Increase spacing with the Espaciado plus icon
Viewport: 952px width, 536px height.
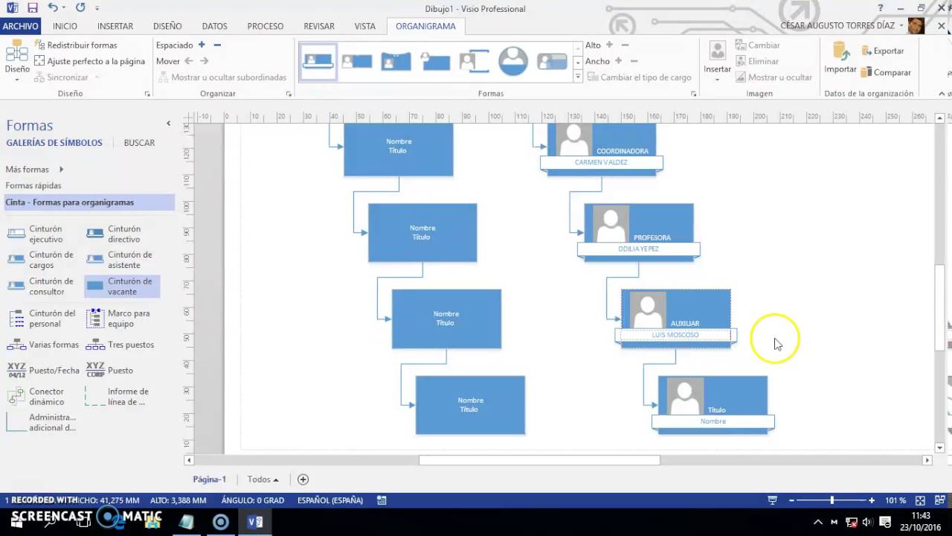click(202, 45)
